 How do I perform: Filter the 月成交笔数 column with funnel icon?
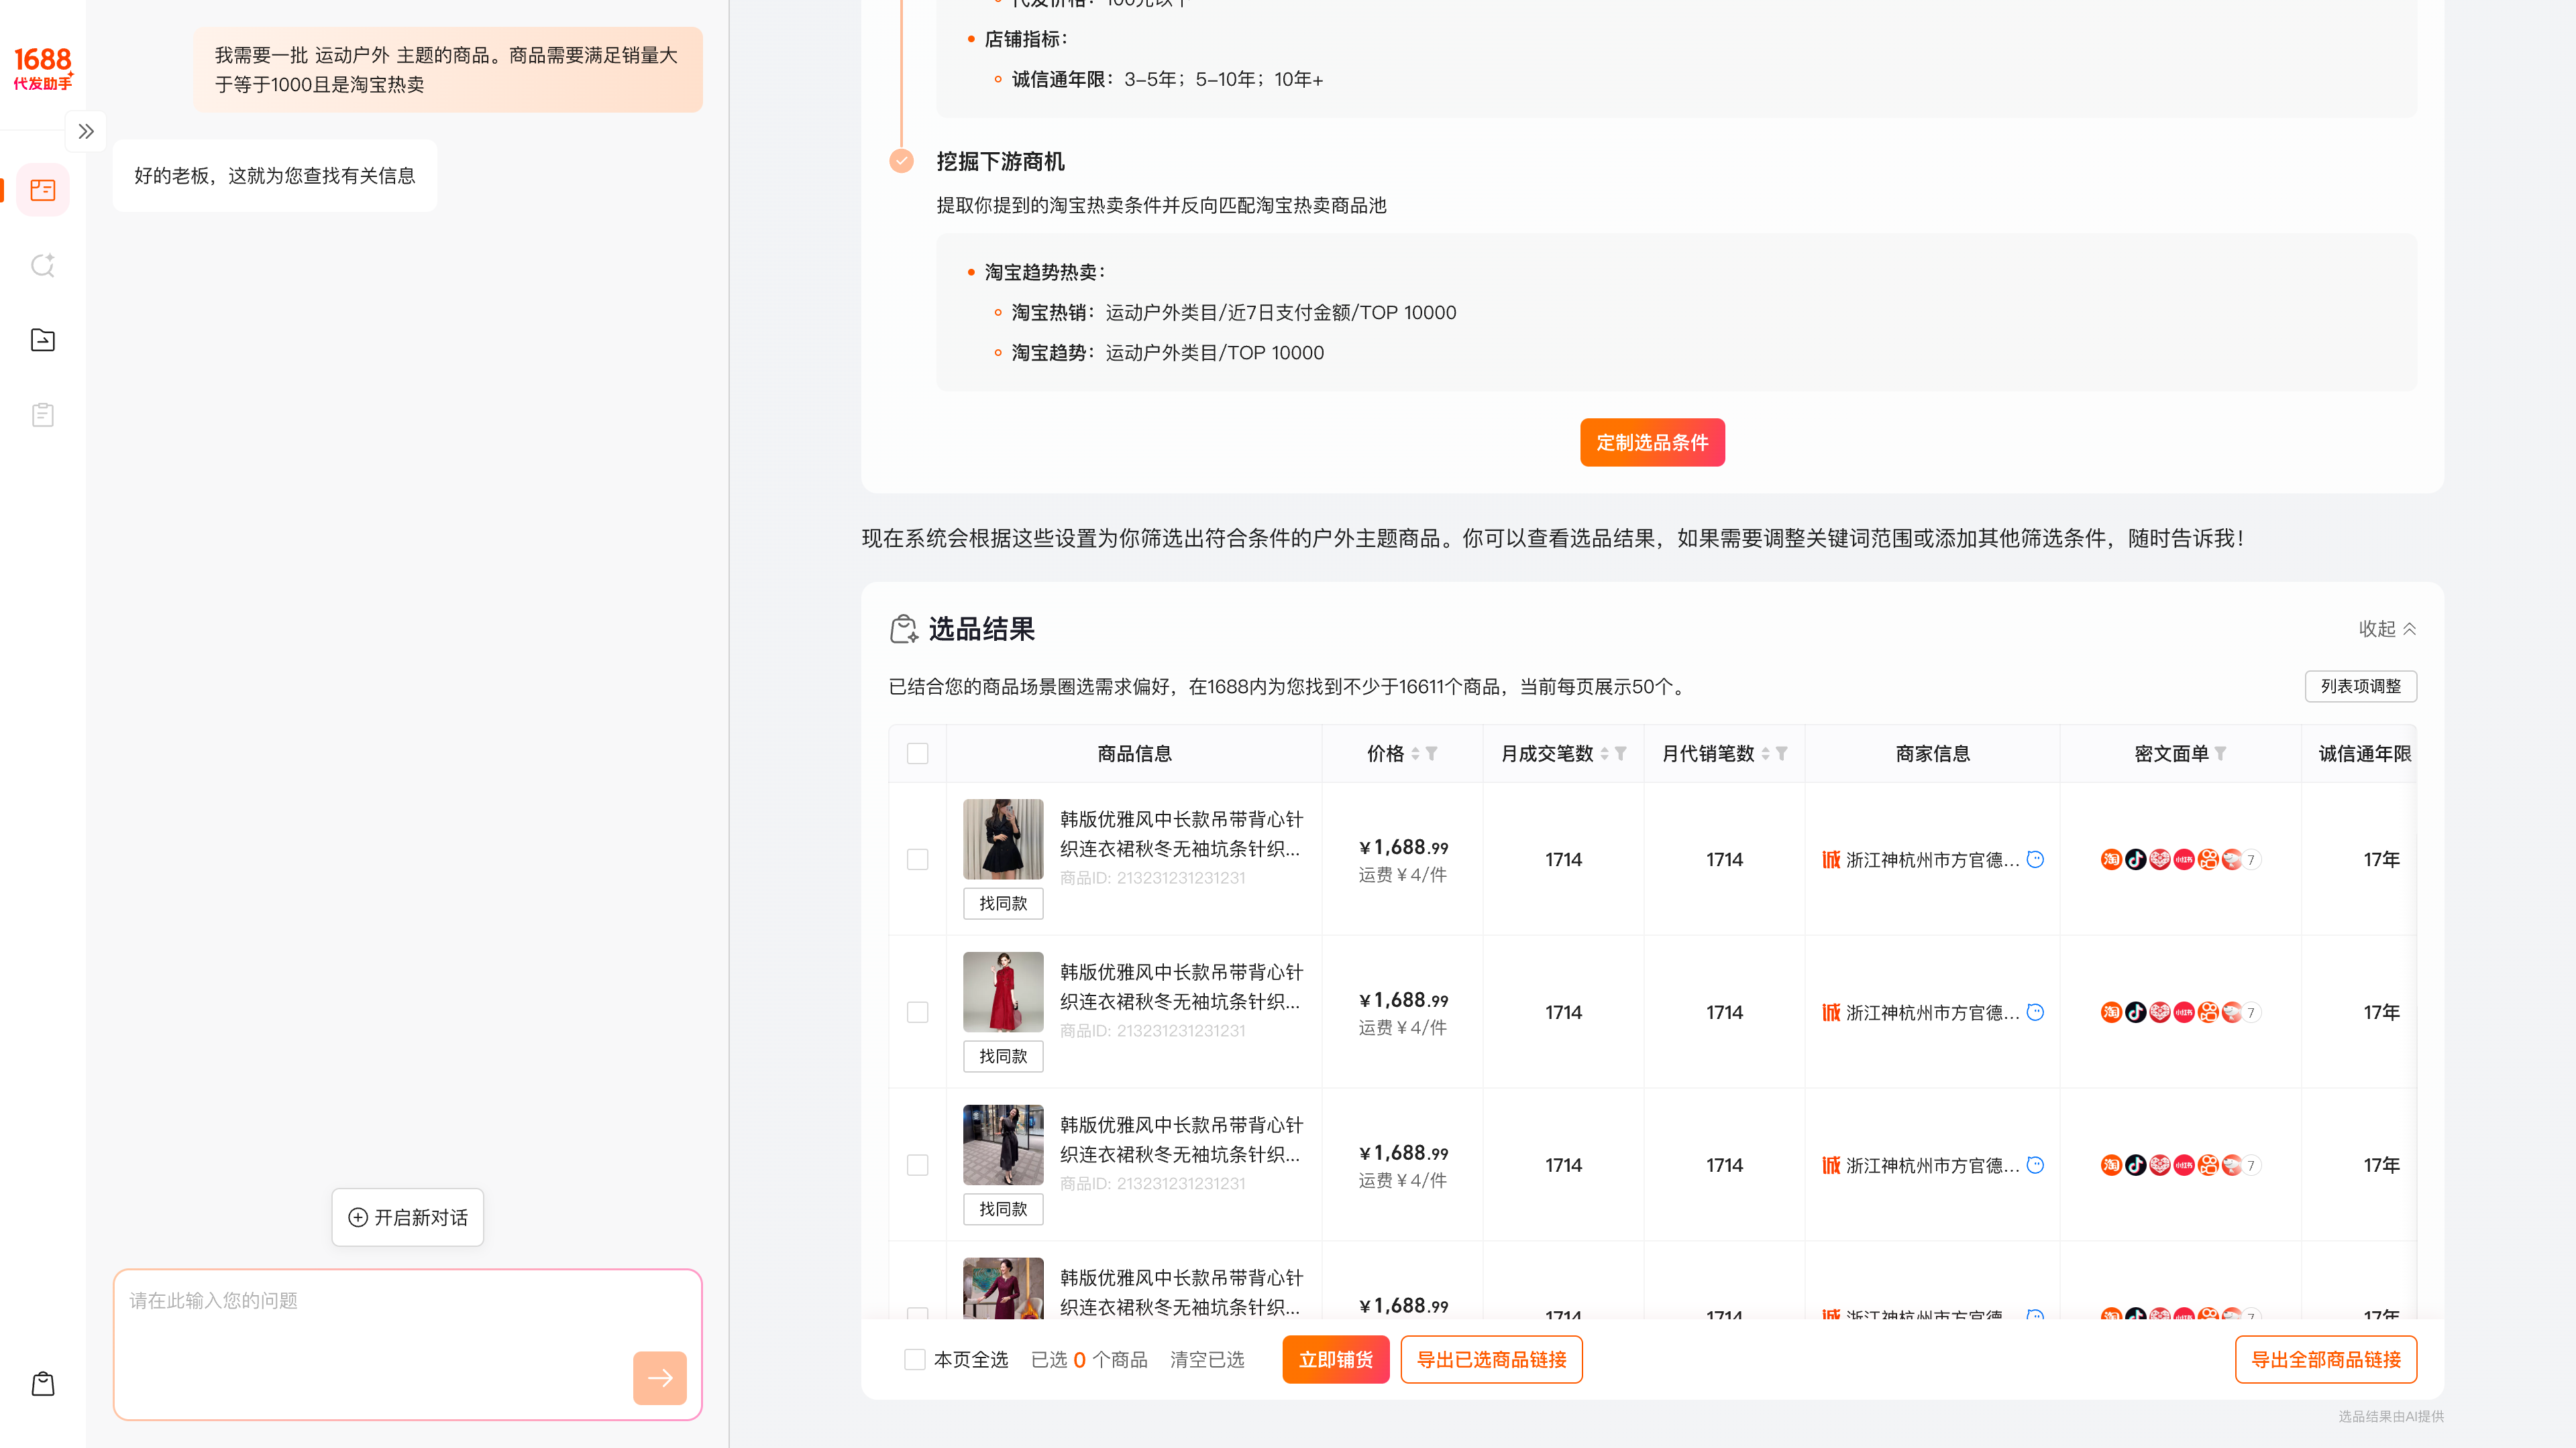(x=1621, y=753)
